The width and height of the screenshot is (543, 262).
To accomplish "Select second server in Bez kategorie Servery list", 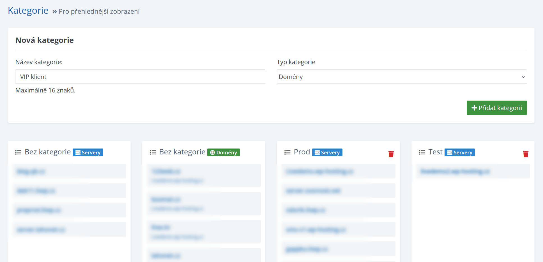I will (69, 191).
